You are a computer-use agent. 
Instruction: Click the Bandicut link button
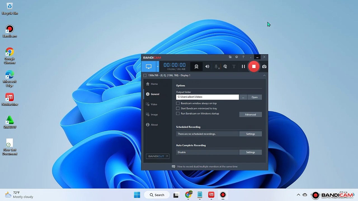158,156
